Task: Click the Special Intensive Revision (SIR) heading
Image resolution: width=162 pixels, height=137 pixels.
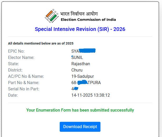Action: [80, 29]
